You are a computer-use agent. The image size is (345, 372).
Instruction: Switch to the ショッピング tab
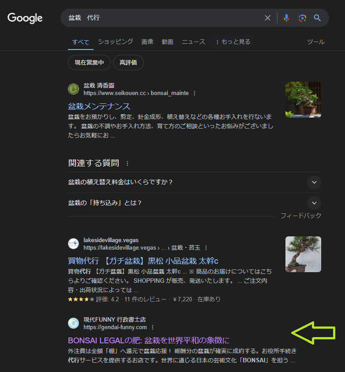(x=116, y=42)
